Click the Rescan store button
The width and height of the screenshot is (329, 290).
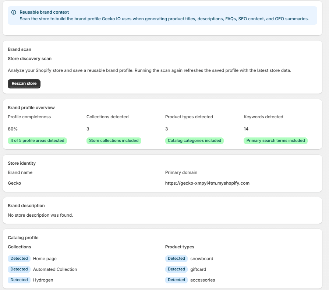(24, 84)
